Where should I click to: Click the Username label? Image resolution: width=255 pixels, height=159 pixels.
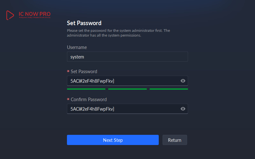[x=77, y=47]
